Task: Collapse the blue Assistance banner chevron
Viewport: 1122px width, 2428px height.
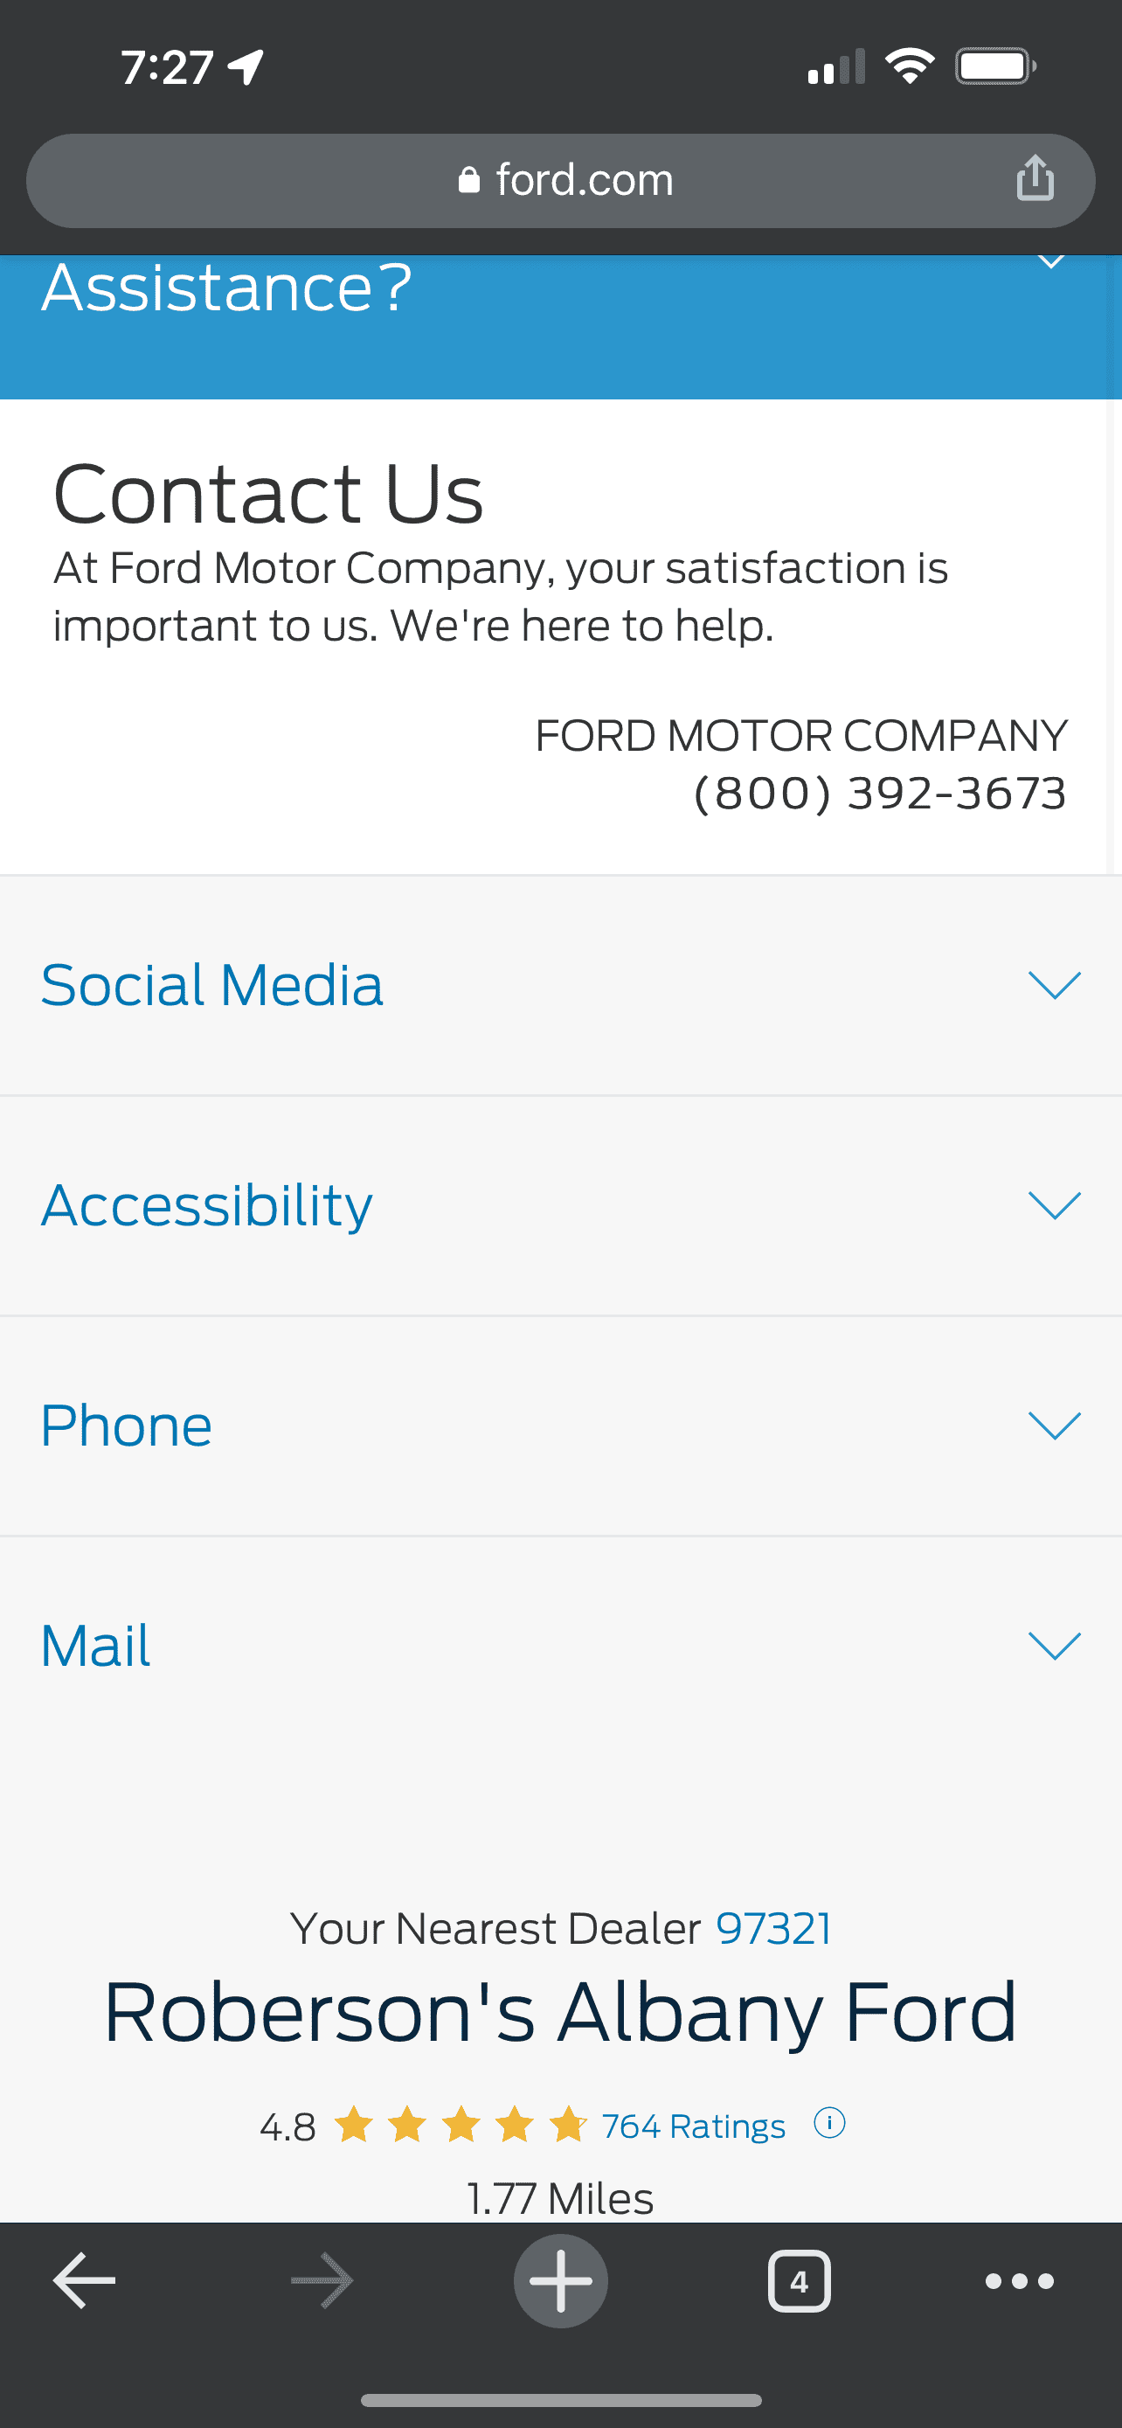Action: [1050, 261]
